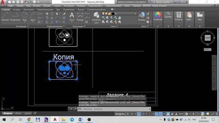Open Свойства слоя layer properties
The width and height of the screenshot is (219, 123).
(96, 18)
